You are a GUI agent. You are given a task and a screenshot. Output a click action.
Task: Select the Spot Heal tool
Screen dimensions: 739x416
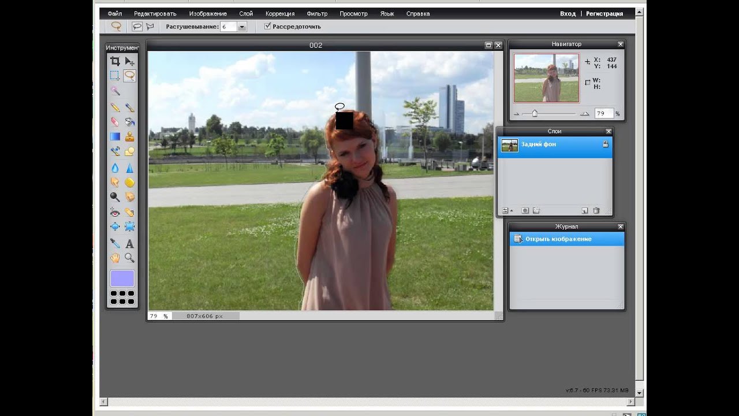[129, 212]
